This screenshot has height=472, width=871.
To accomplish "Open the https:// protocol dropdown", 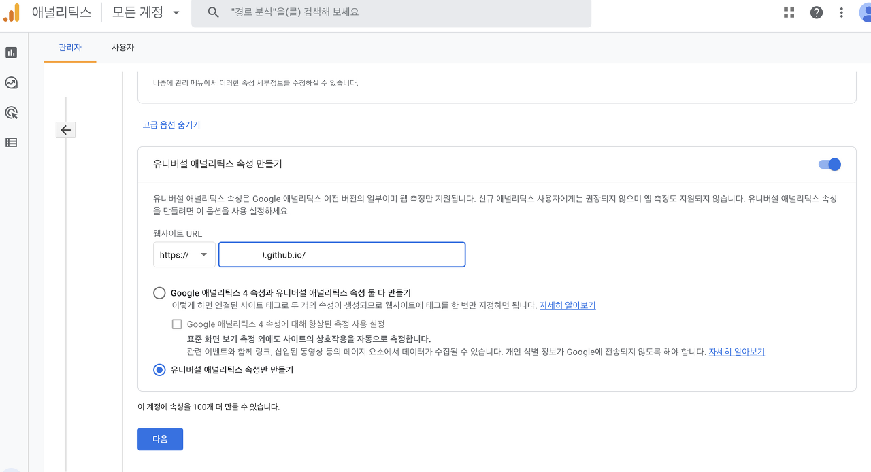I will click(184, 254).
